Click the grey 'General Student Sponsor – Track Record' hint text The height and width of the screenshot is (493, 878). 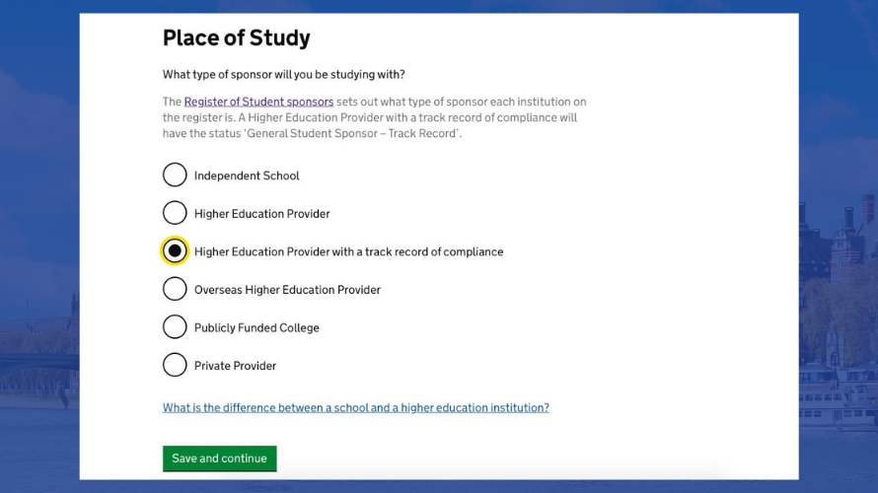(x=354, y=133)
